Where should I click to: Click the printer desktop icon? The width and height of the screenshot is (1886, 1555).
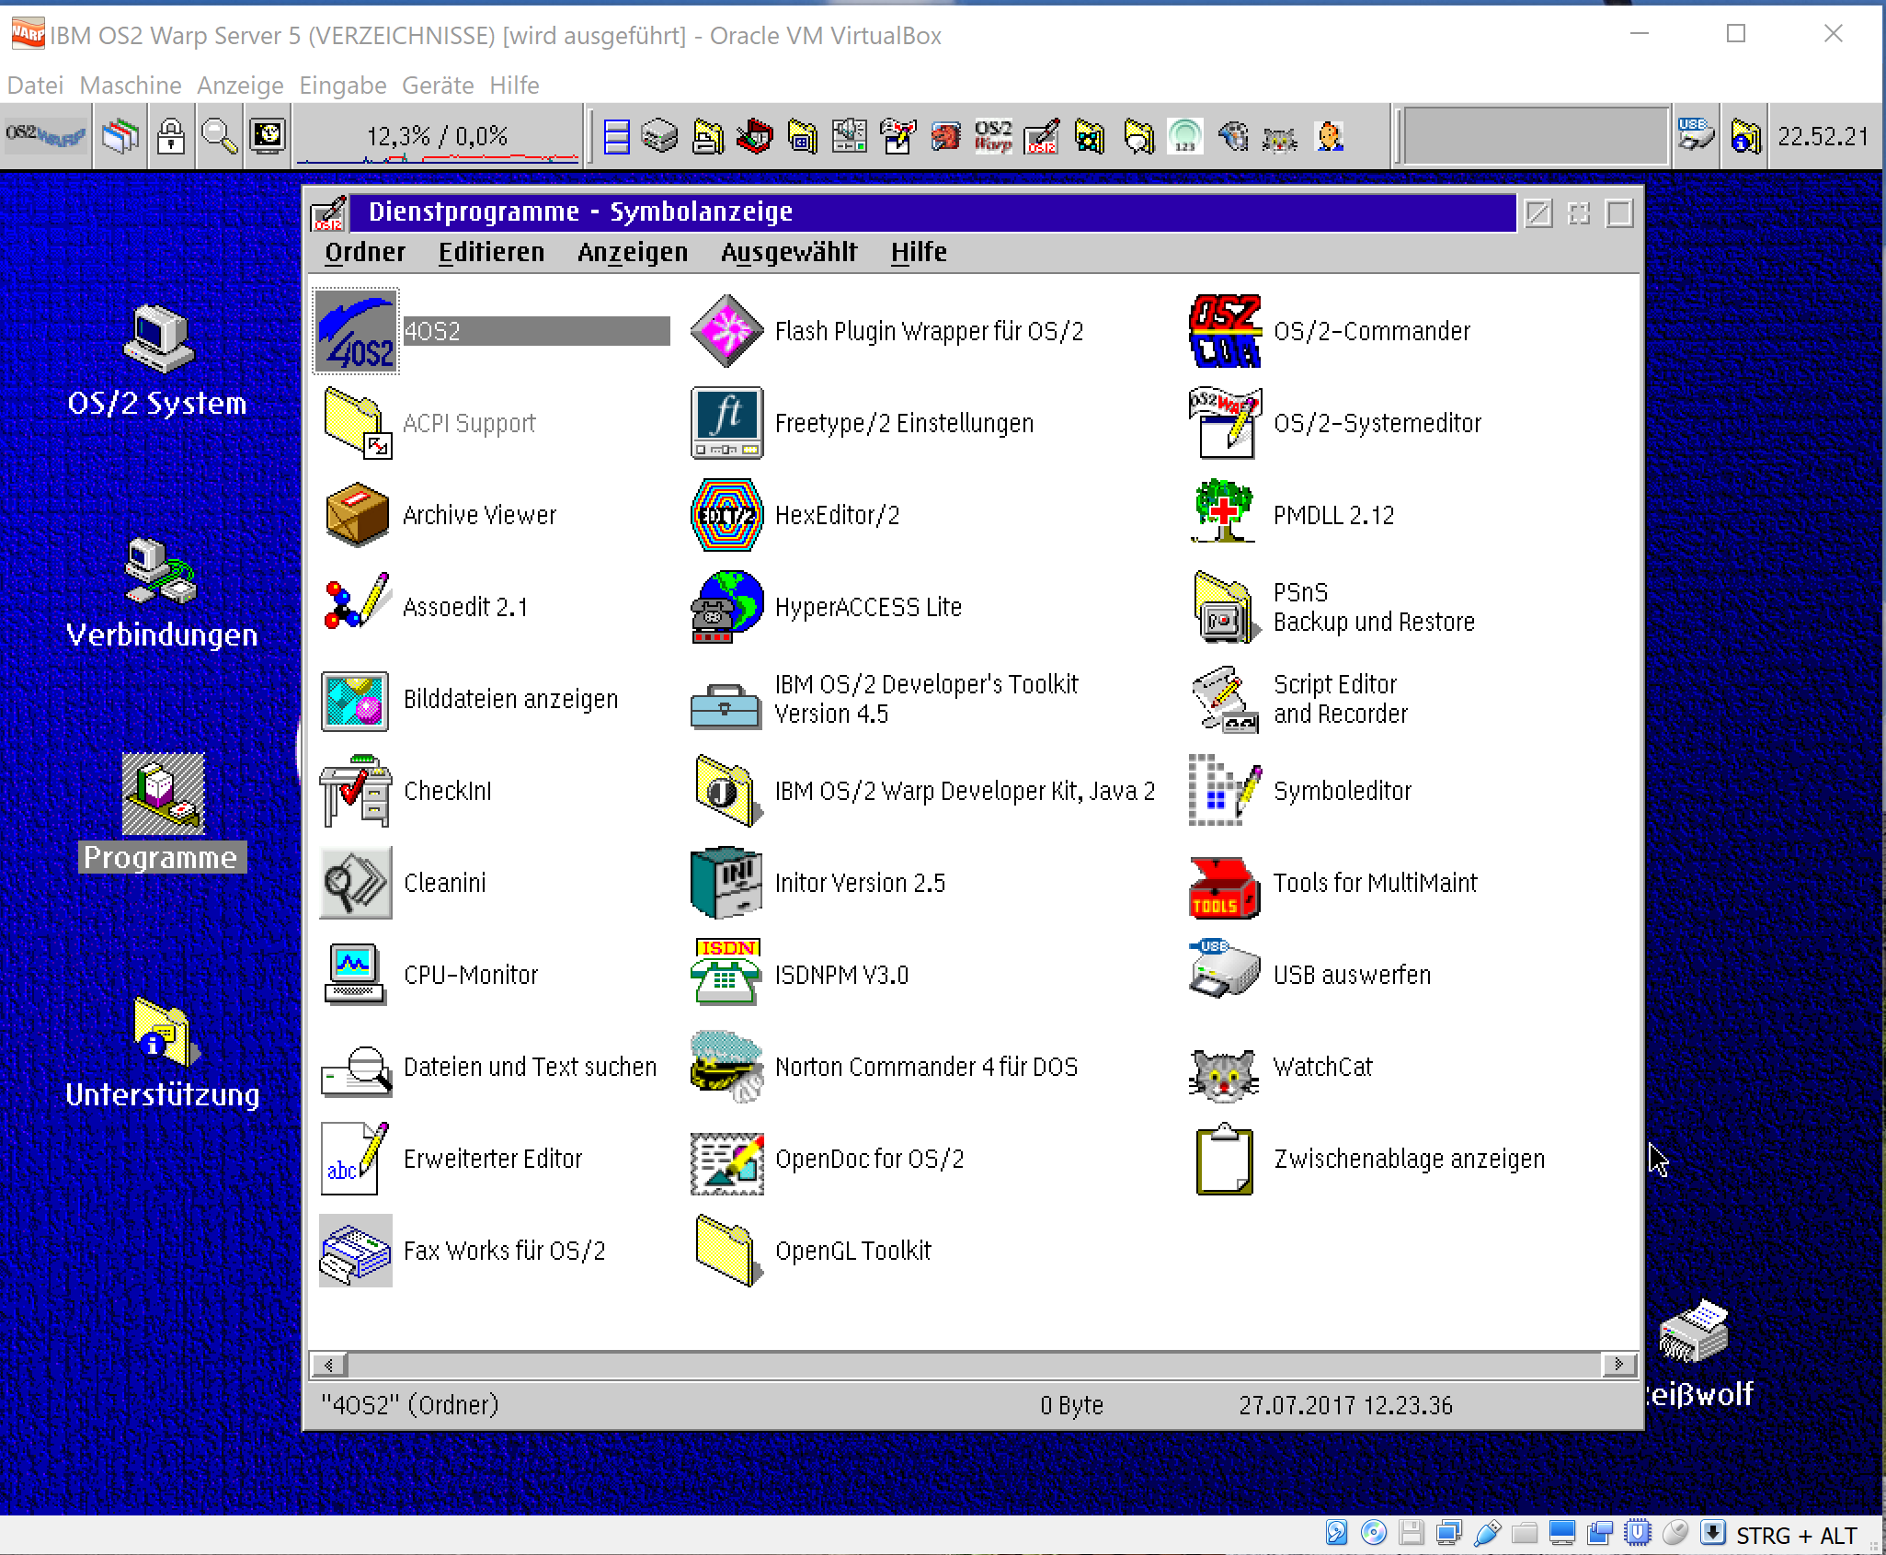(1694, 1332)
